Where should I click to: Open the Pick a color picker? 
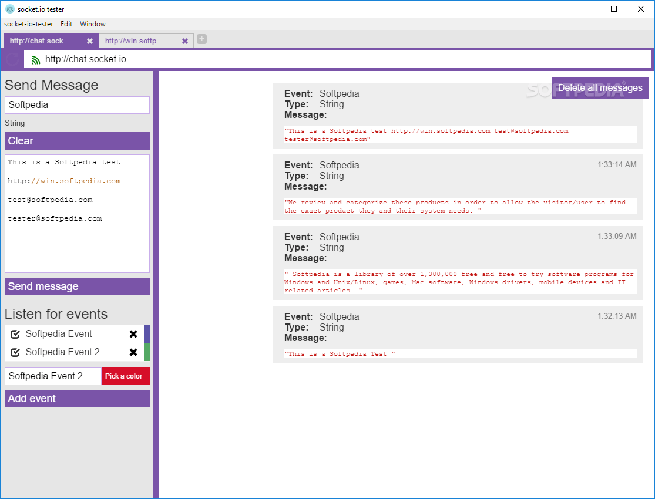pyautogui.click(x=125, y=376)
